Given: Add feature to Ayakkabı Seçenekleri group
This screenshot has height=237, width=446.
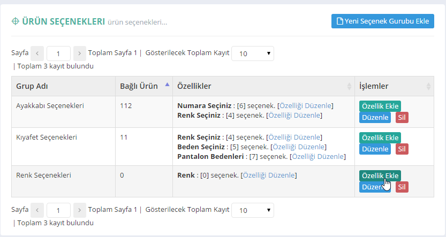Looking at the screenshot, I should 380,106.
